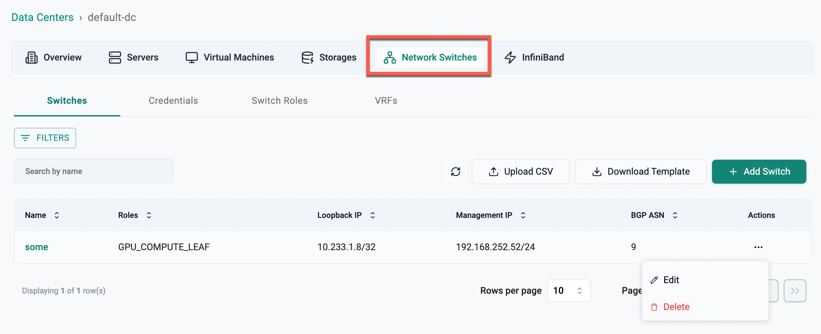Navigate back via Data Centers breadcrumb

[42, 17]
